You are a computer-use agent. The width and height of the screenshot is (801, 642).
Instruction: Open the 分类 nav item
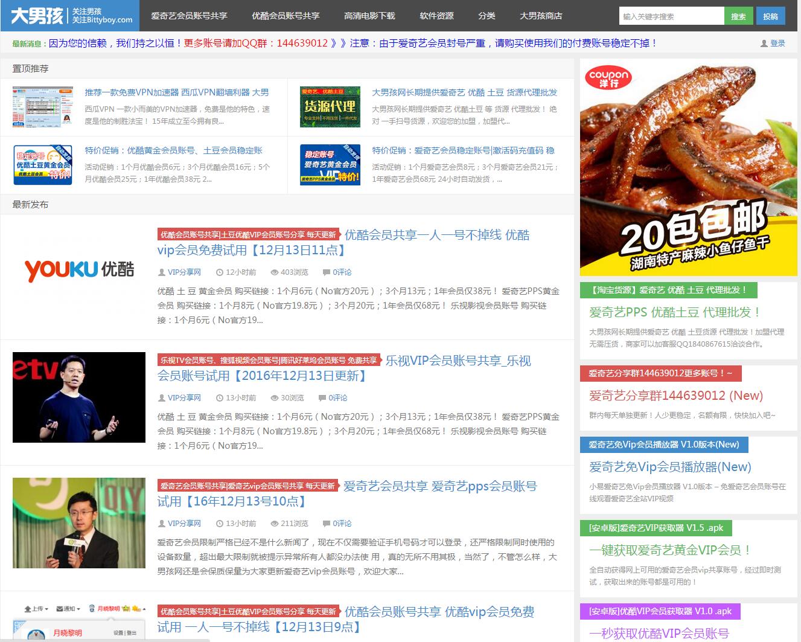487,16
